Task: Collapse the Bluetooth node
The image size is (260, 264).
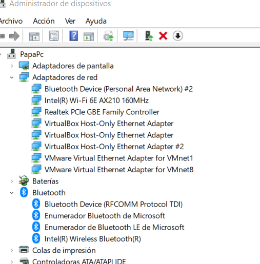Action: (12, 193)
